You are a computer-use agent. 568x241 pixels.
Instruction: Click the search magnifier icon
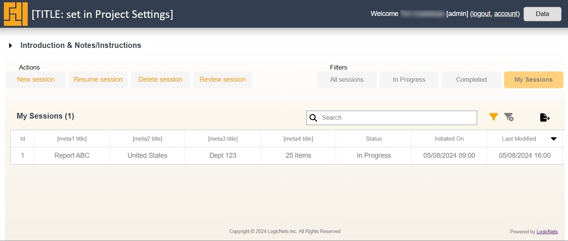(313, 118)
